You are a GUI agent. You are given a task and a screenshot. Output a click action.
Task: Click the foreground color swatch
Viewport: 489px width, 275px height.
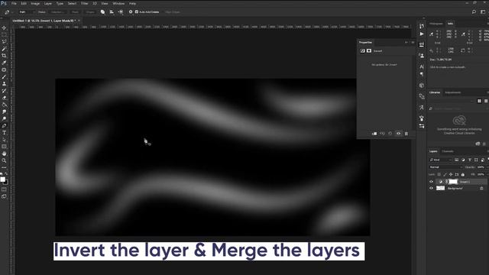[x=3, y=180]
